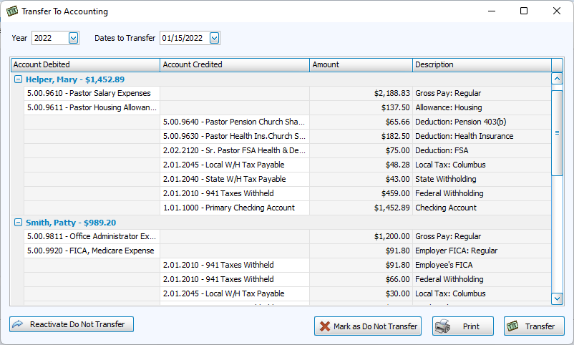Sort by the Account Debited column header
Screen dimensions: 574x345
[x=84, y=64]
